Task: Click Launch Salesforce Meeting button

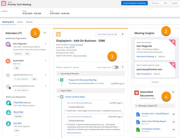Action: tap(134, 3)
